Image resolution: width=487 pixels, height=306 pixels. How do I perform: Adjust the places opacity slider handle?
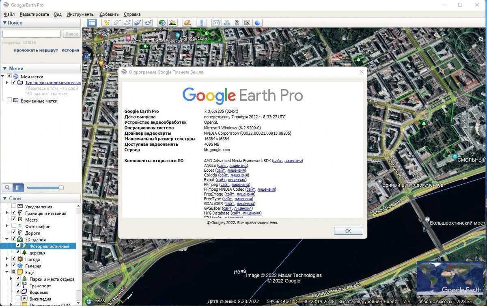61,187
